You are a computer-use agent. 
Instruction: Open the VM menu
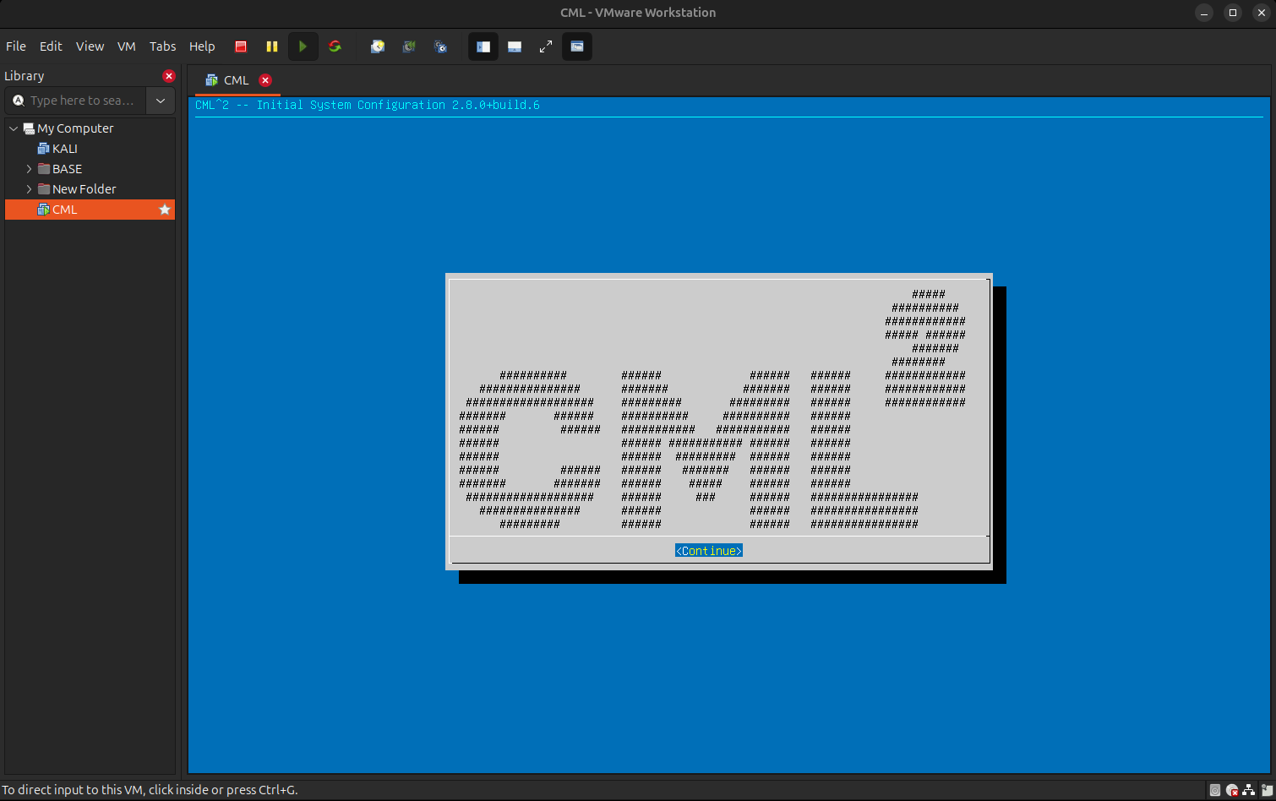click(126, 46)
